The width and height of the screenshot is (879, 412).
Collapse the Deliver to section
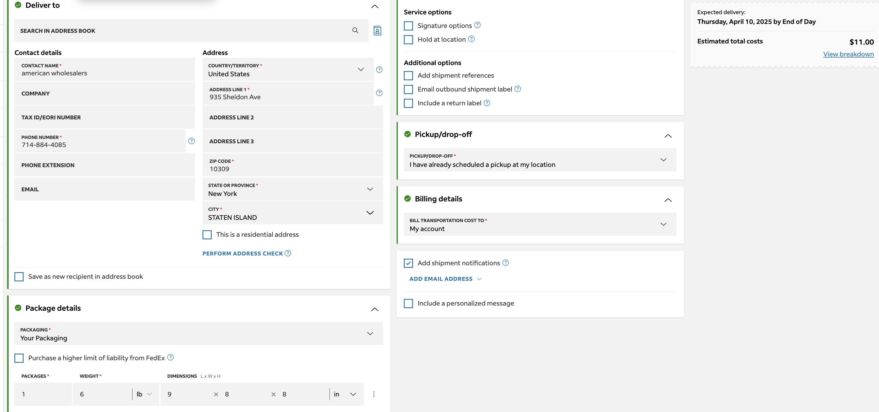375,7
